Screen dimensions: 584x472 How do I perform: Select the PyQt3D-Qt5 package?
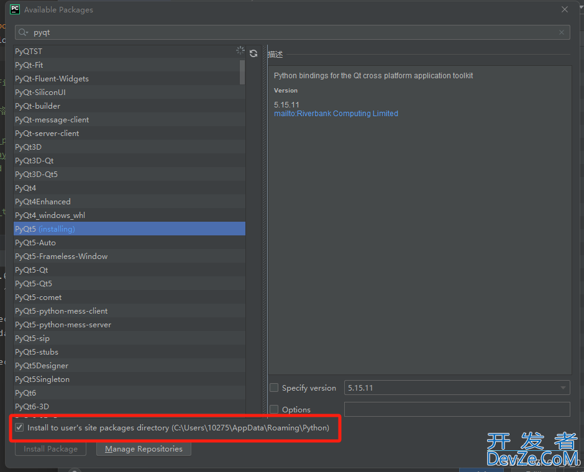[x=129, y=175]
